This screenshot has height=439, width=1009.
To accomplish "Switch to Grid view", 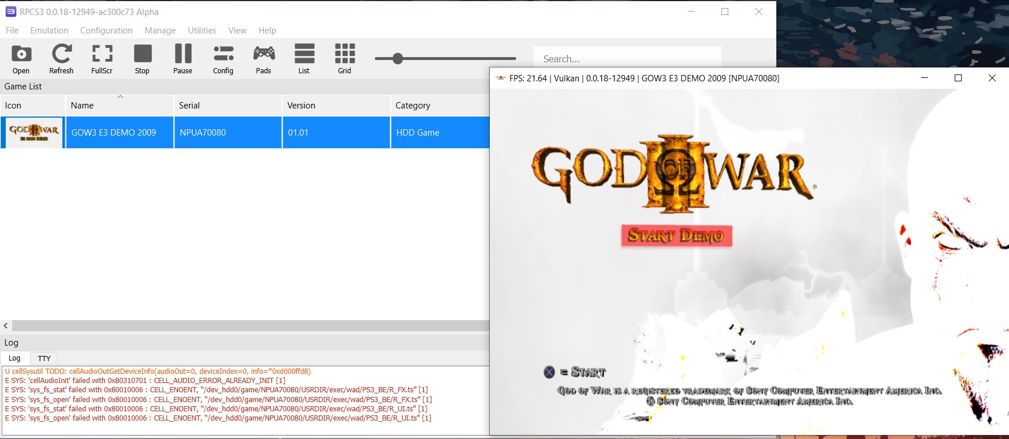I will 344,59.
